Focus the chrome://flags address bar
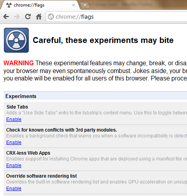The width and height of the screenshot is (187, 196). click(x=116, y=17)
